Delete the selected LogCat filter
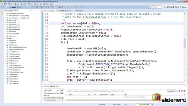The image size is (188, 106). [x=60, y=90]
